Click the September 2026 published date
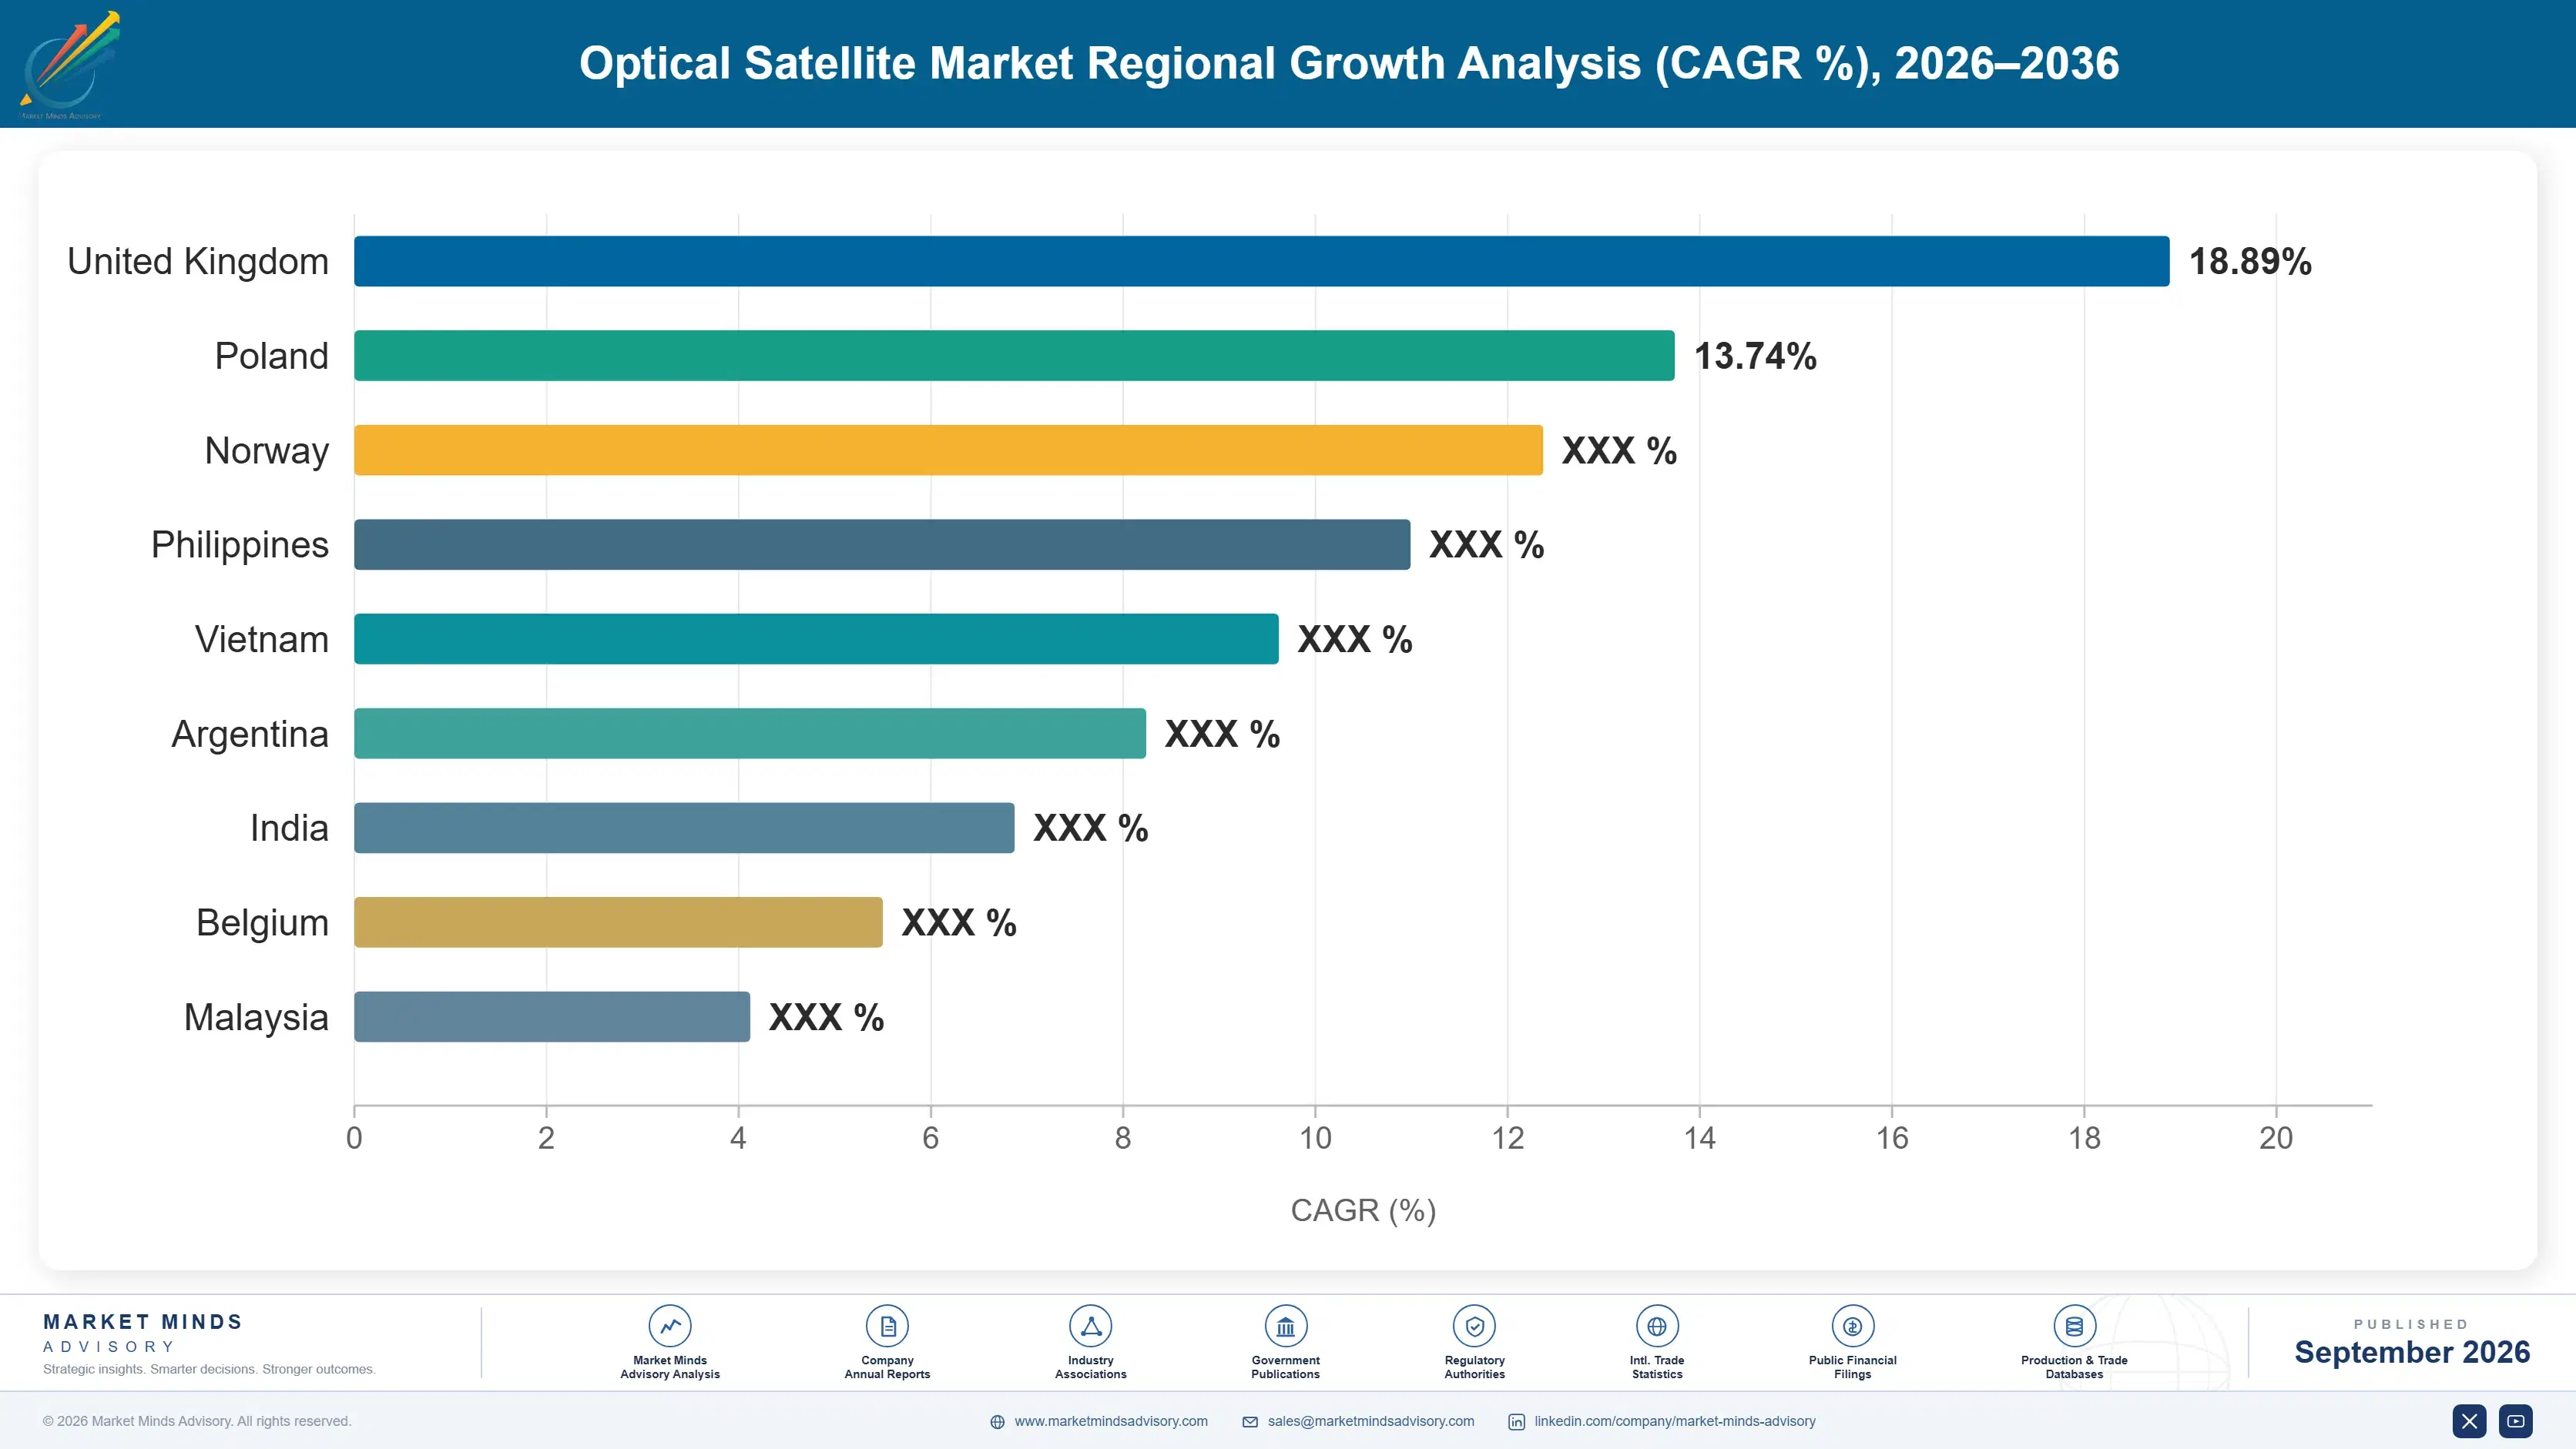 (x=2412, y=1352)
